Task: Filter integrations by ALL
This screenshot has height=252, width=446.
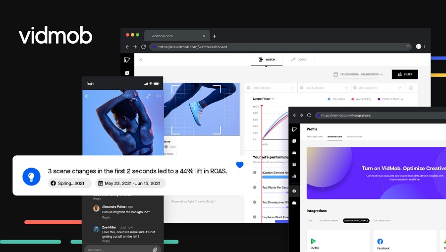Action: coord(310,221)
